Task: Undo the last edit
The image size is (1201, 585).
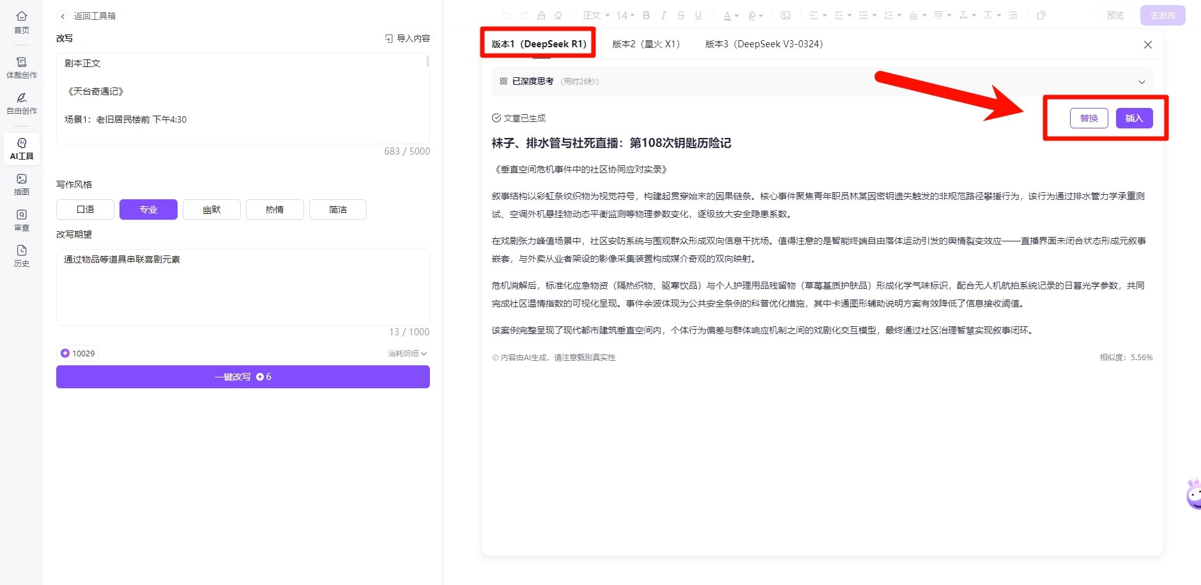Action: pyautogui.click(x=505, y=15)
